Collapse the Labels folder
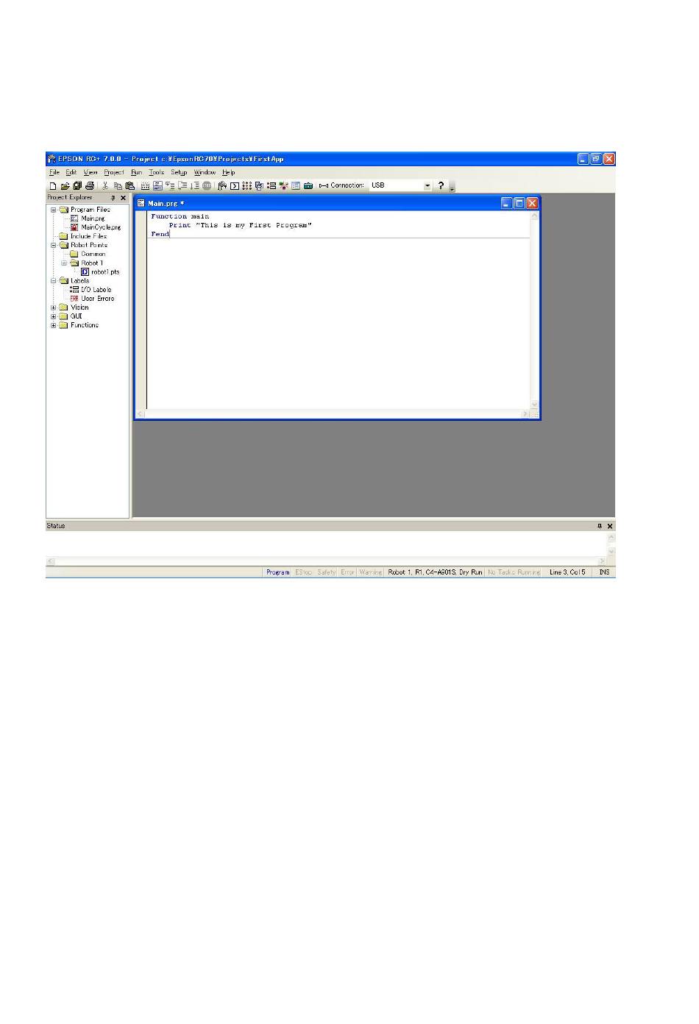This screenshot has width=699, height=1024. [x=53, y=280]
